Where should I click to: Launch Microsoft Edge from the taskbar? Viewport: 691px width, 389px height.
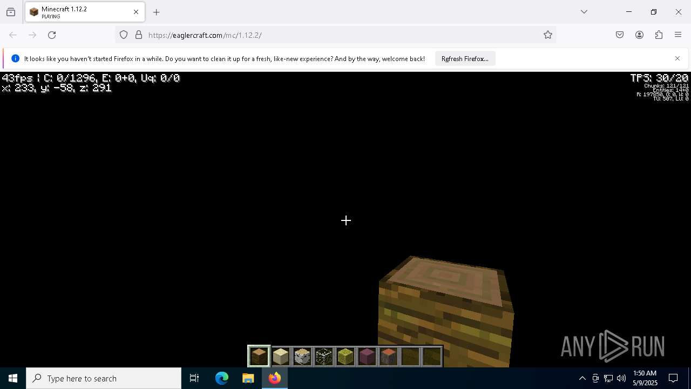click(x=222, y=378)
